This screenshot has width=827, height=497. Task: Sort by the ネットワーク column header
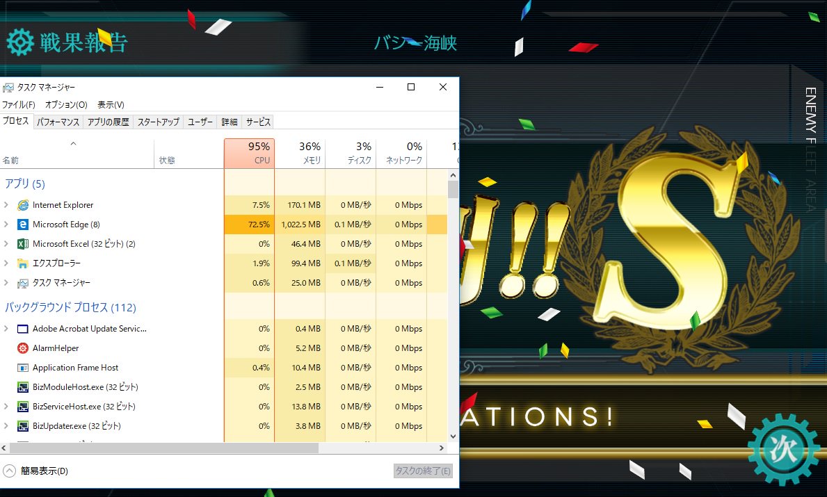(x=401, y=154)
